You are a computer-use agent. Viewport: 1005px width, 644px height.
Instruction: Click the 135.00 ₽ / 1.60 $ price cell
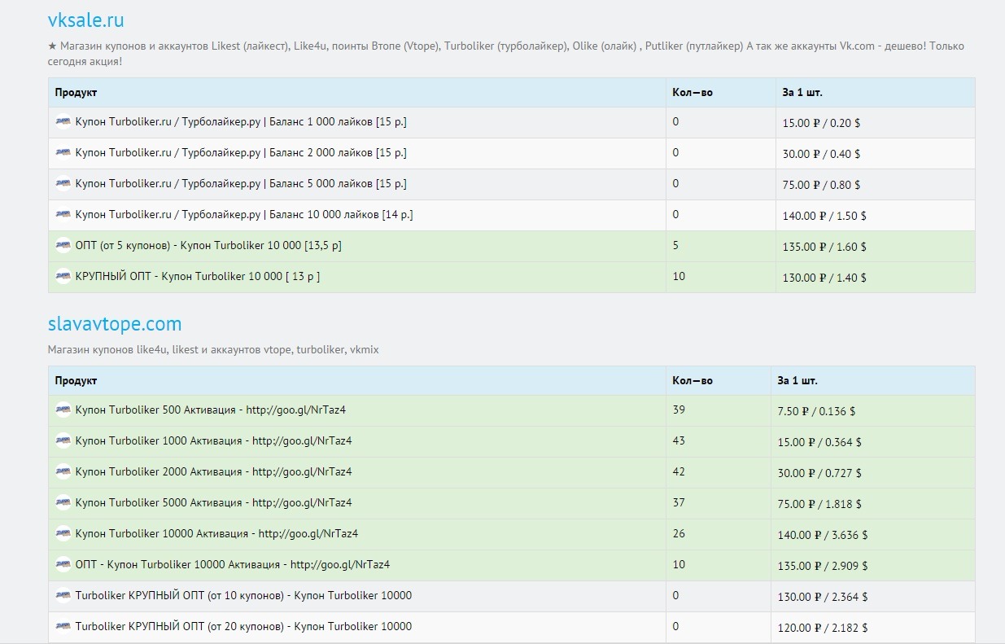coord(824,247)
